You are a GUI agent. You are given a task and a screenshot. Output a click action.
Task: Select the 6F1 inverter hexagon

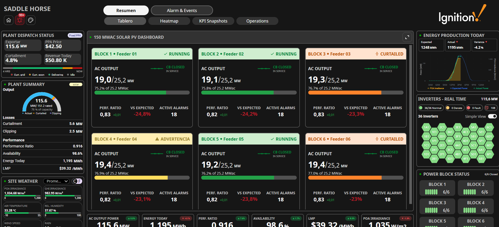pyautogui.click(x=489, y=154)
